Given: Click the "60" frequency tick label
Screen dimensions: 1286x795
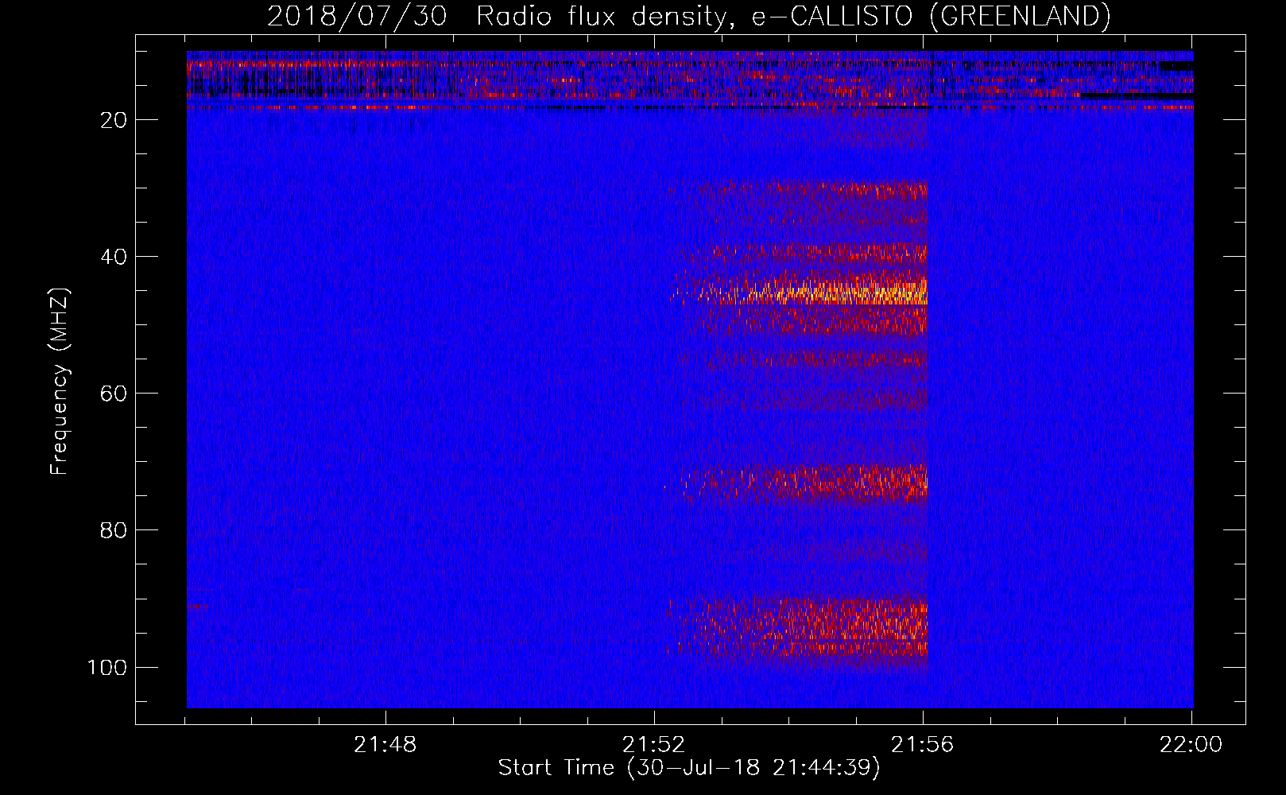Looking at the screenshot, I should tap(114, 394).
